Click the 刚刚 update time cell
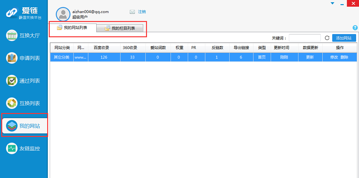This screenshot has height=178, width=359. [x=284, y=57]
